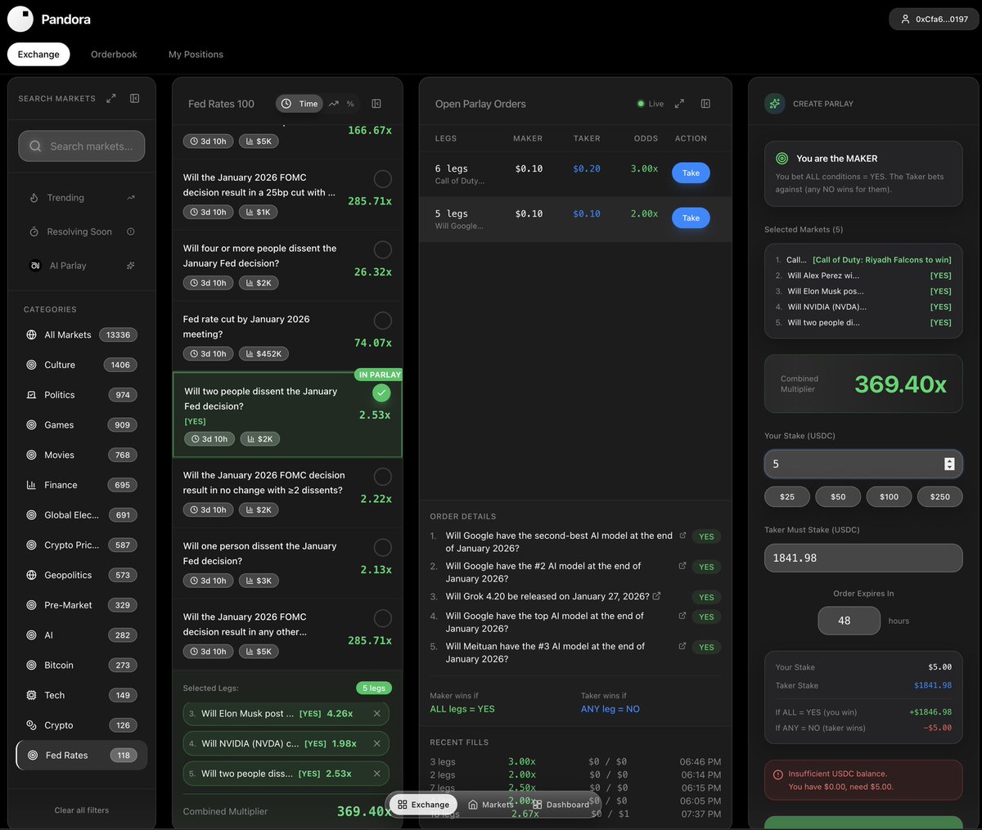Click the Pandora logo icon

[x=20, y=19]
